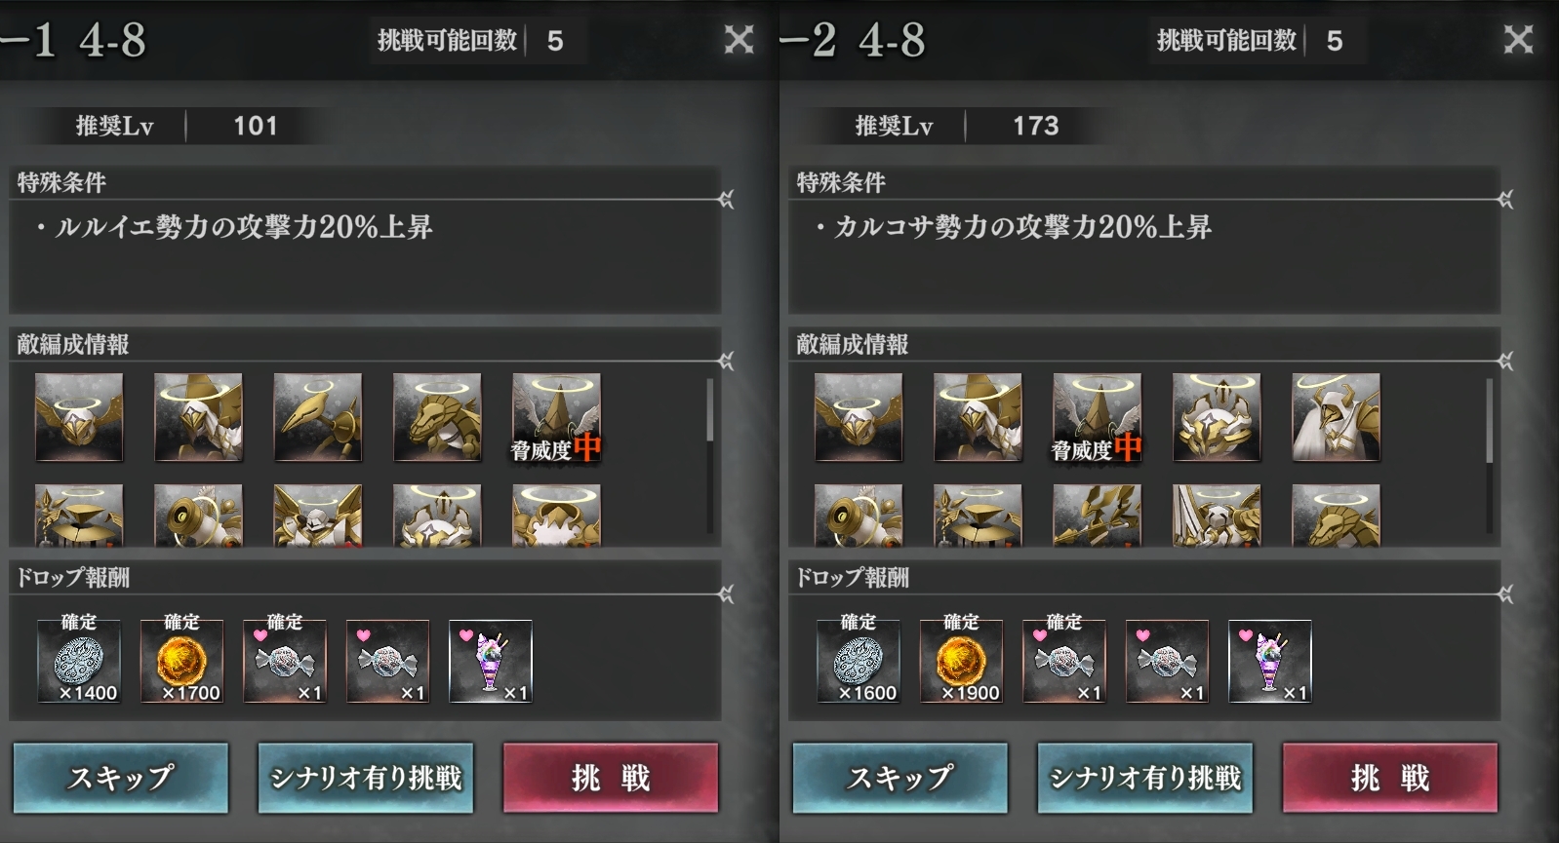Click the ×1400 silver coin reward icon
The width and height of the screenshot is (1559, 843).
pyautogui.click(x=79, y=661)
